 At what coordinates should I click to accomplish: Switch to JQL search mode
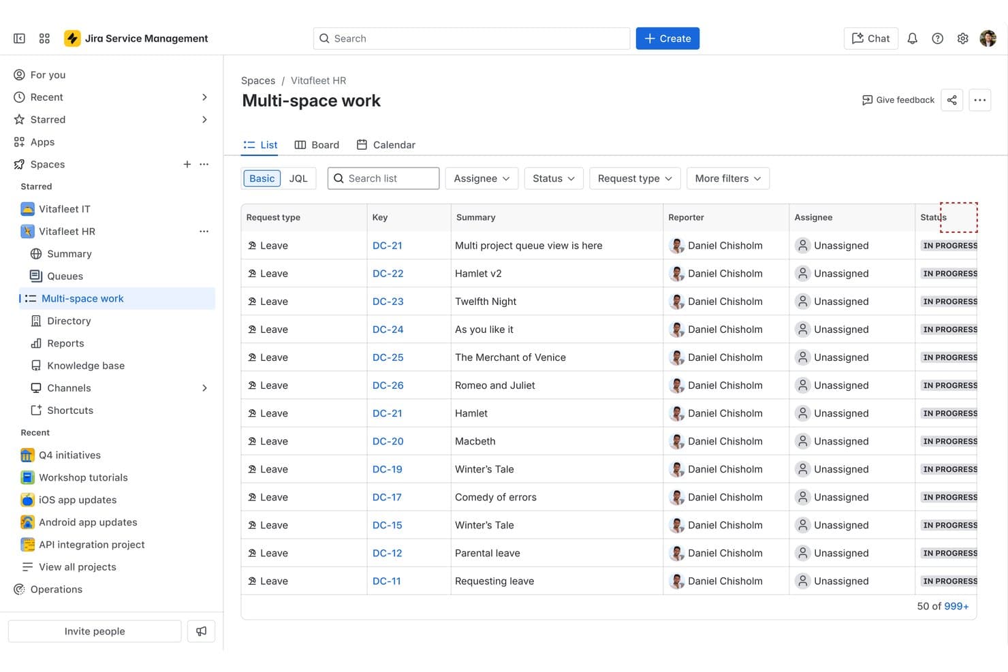[298, 178]
